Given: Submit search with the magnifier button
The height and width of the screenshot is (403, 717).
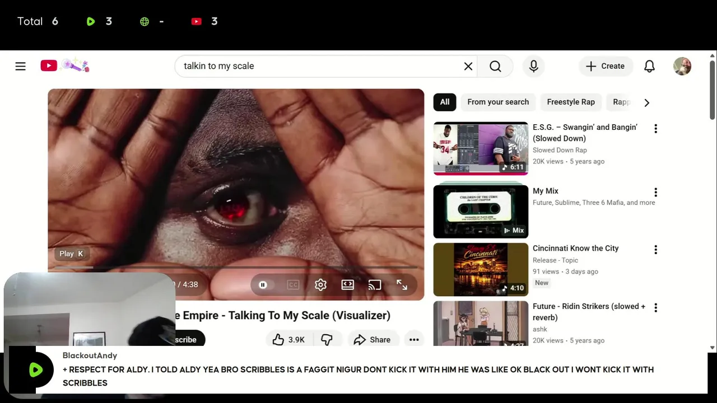Looking at the screenshot, I should pyautogui.click(x=495, y=66).
